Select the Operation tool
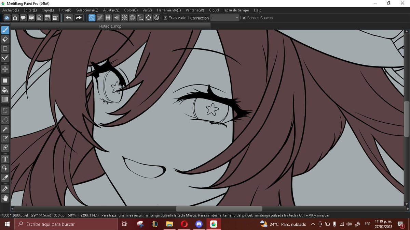Viewport: 410px width, 230px height. (5, 168)
